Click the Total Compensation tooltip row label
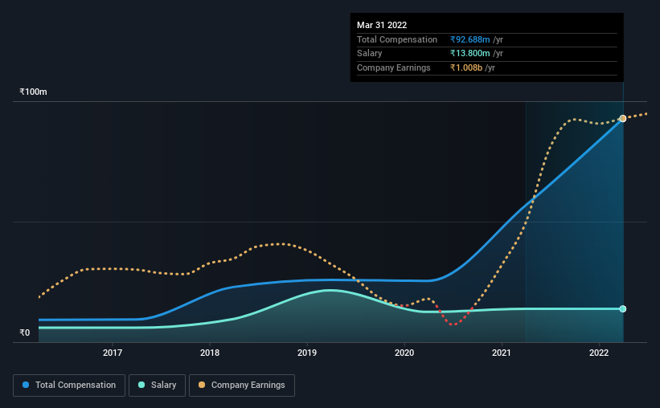The width and height of the screenshot is (660, 408). click(x=397, y=39)
